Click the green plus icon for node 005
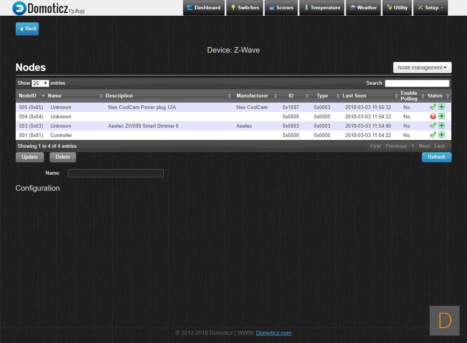Image resolution: width=467 pixels, height=343 pixels. (442, 107)
